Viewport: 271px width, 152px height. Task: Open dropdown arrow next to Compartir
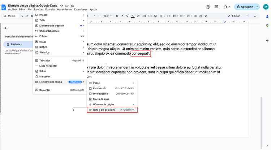257,7
